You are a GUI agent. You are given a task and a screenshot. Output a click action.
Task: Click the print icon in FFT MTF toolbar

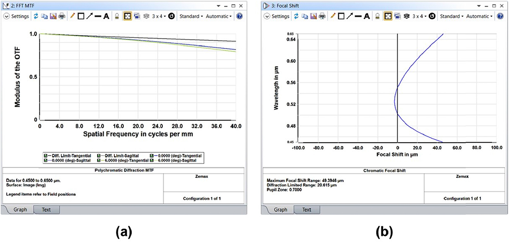tap(62, 16)
